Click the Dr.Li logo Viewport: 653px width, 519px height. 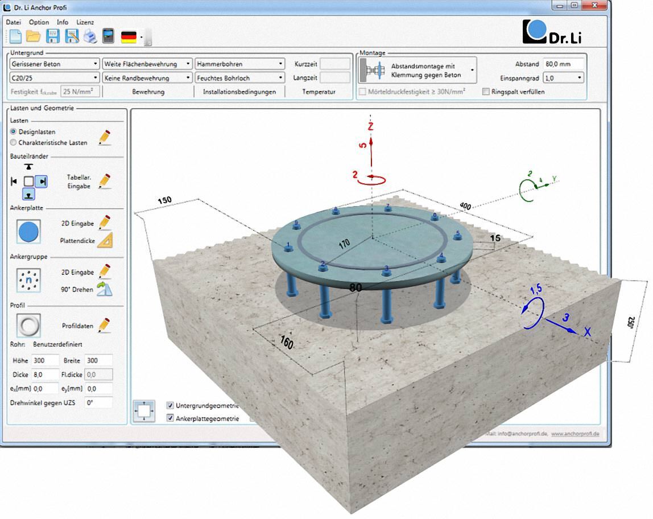[552, 32]
